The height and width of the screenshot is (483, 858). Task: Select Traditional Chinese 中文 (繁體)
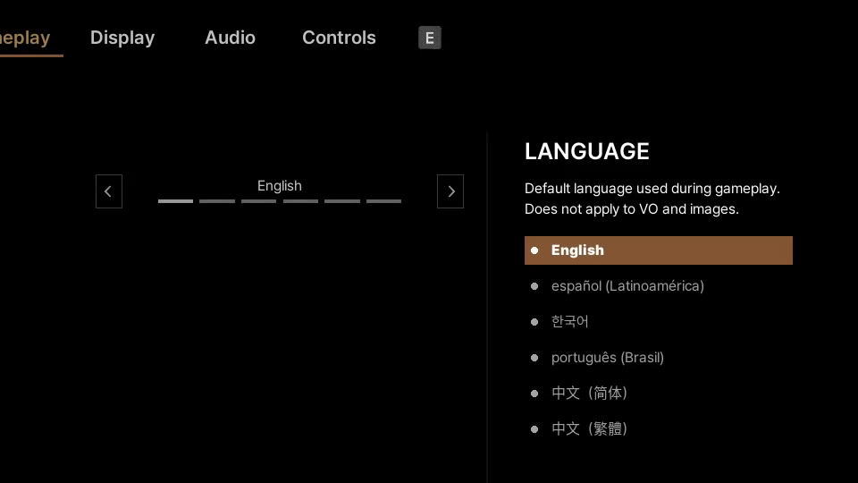(x=589, y=429)
